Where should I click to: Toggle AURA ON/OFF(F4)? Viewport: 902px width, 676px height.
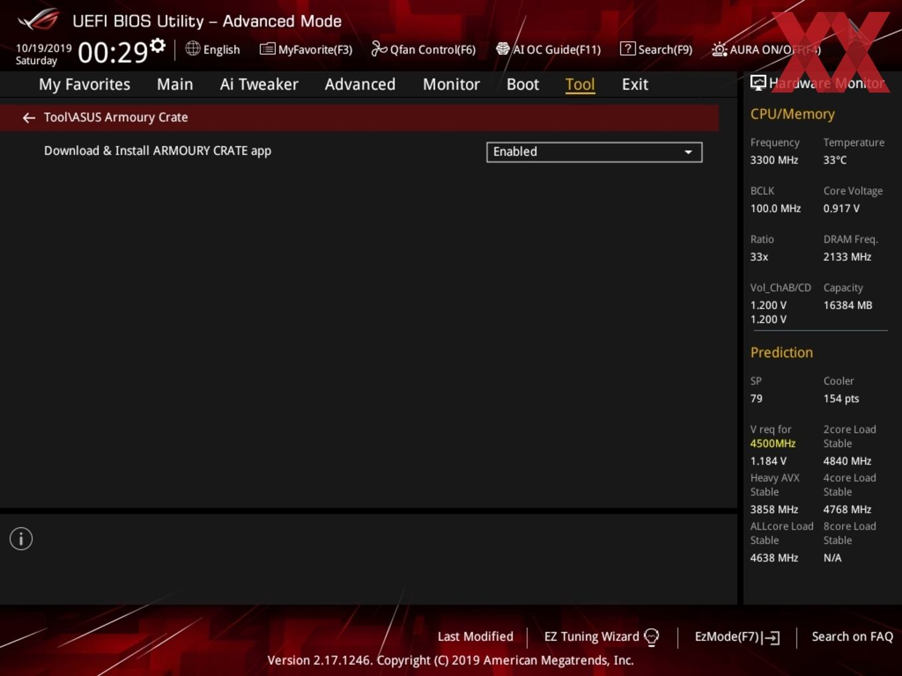tap(766, 49)
